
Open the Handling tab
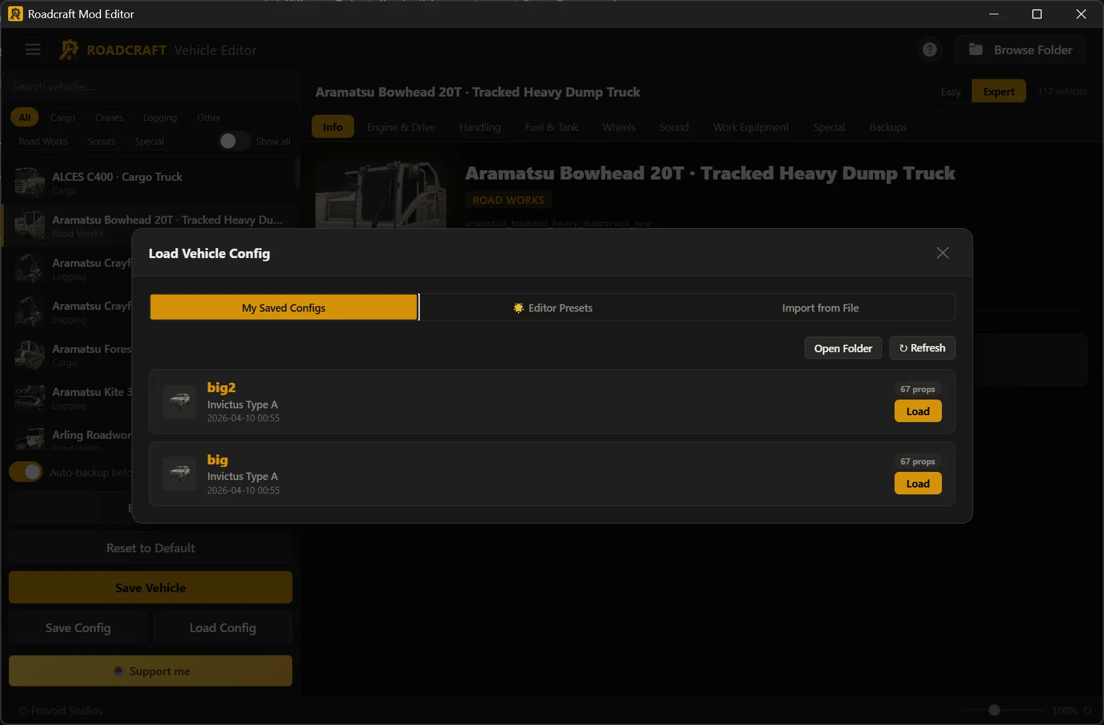tap(479, 127)
